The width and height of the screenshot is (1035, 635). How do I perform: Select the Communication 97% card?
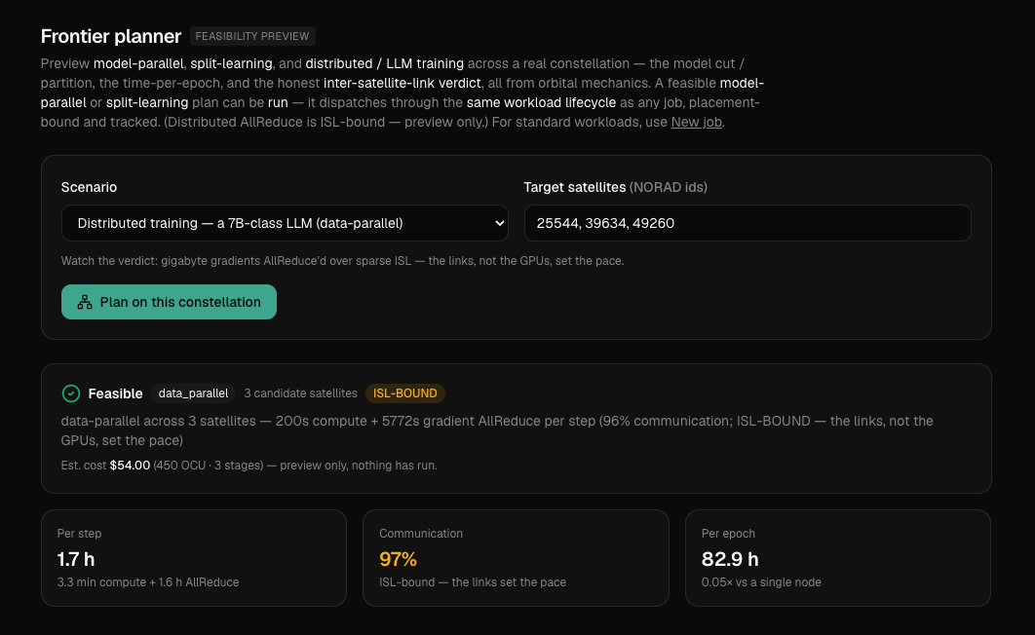516,558
